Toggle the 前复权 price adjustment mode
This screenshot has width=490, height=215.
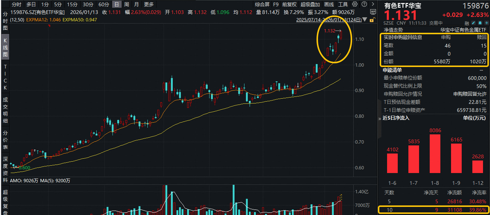tap(289, 4)
